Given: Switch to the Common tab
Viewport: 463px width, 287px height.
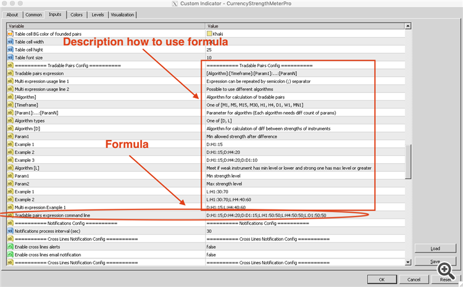Looking at the screenshot, I should tap(33, 15).
